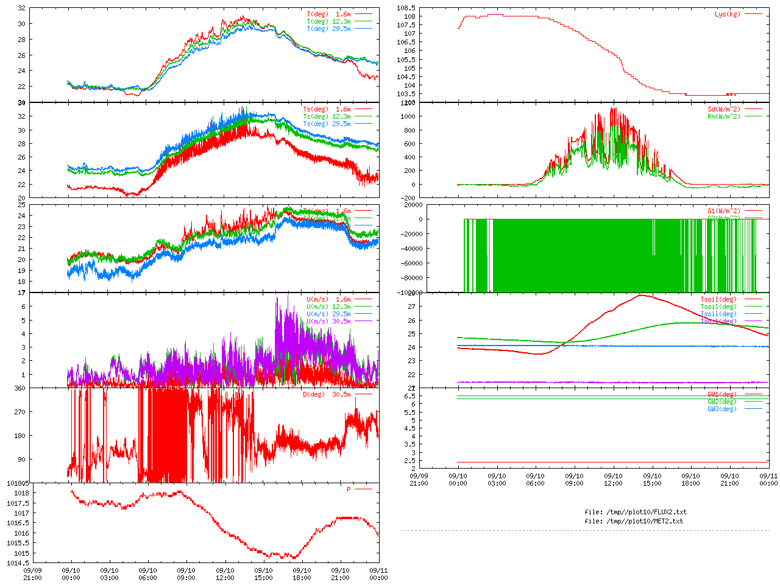Click red line sample beside 'Lys(kg)'
Image resolution: width=780 pixels, height=585 pixels.
coord(753,14)
